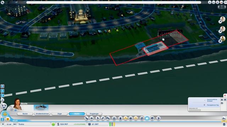Click the first blue icon in left sidebar
The height and width of the screenshot is (127, 227).
click(x=2, y=86)
